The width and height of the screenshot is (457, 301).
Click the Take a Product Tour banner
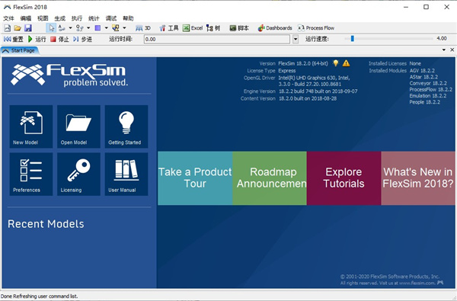195,178
